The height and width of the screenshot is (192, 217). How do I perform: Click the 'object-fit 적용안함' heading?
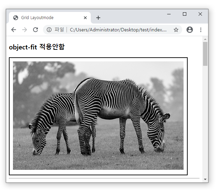[x=37, y=47]
